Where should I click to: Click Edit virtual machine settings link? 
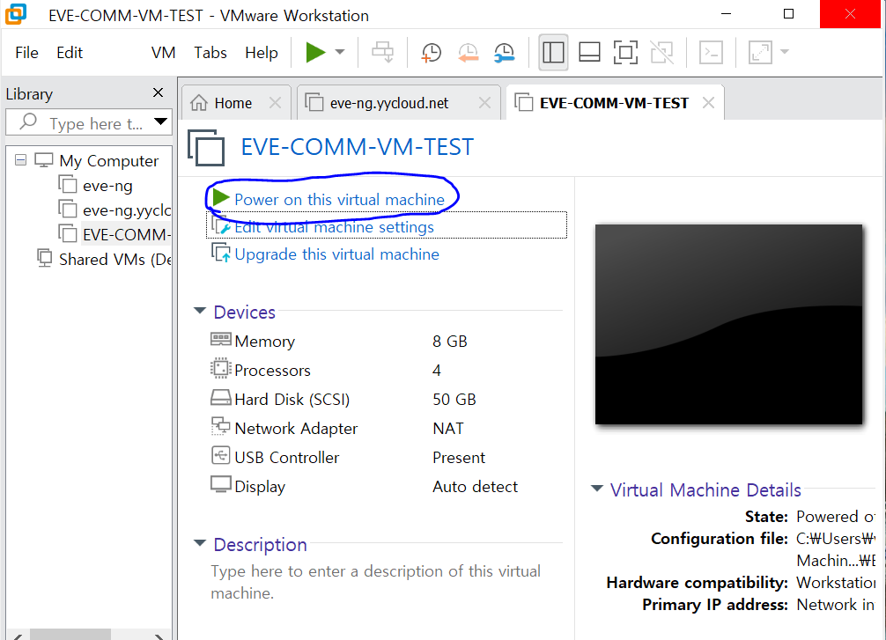click(334, 227)
